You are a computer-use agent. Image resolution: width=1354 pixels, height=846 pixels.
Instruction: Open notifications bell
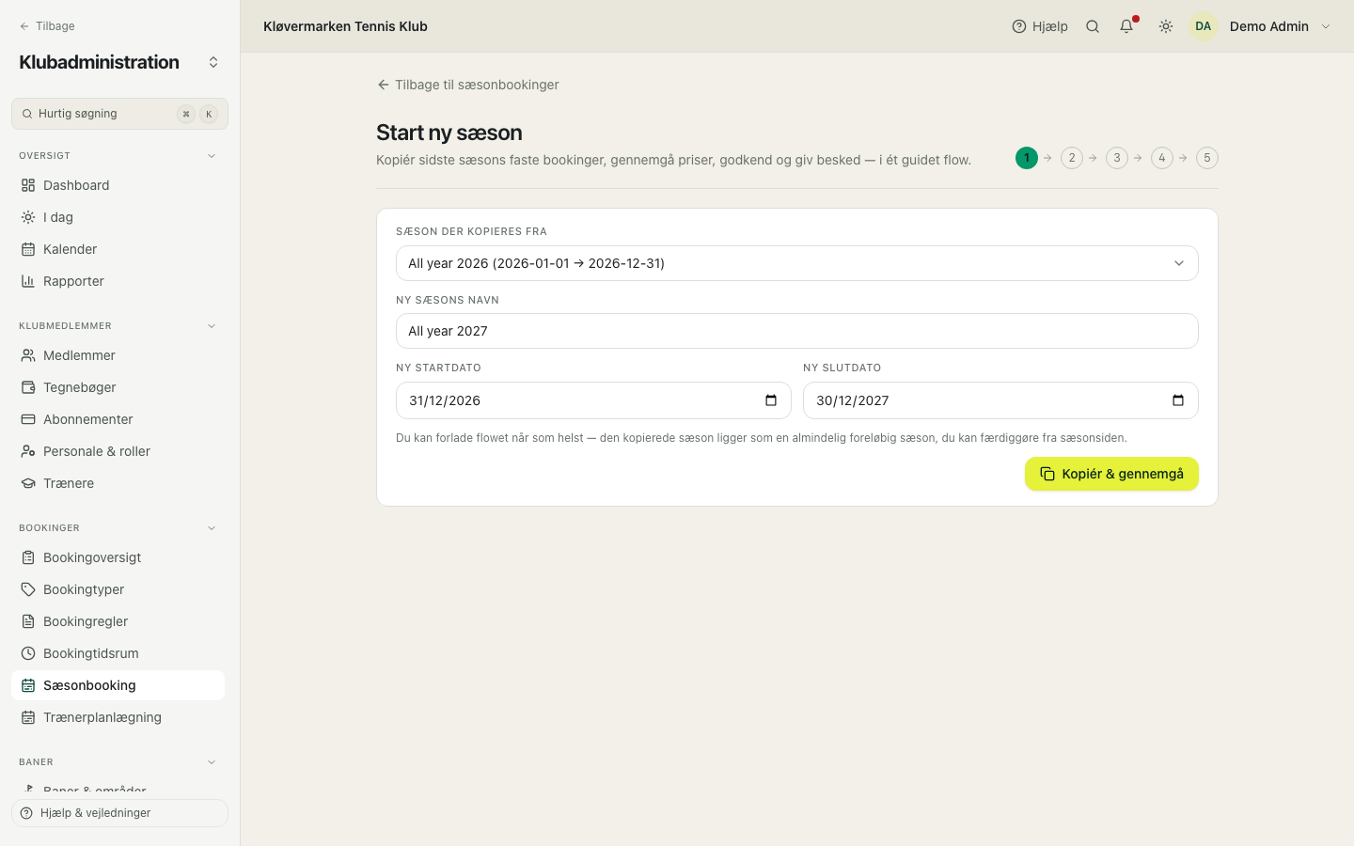pyautogui.click(x=1126, y=26)
